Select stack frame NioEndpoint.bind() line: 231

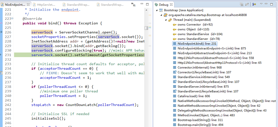pyautogui.click(x=195, y=44)
